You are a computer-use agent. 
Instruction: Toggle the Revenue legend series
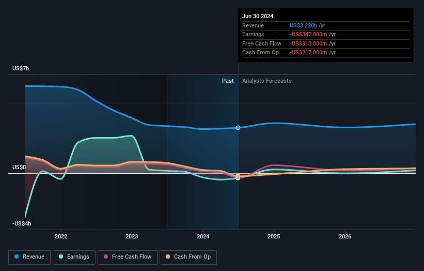tap(29, 257)
